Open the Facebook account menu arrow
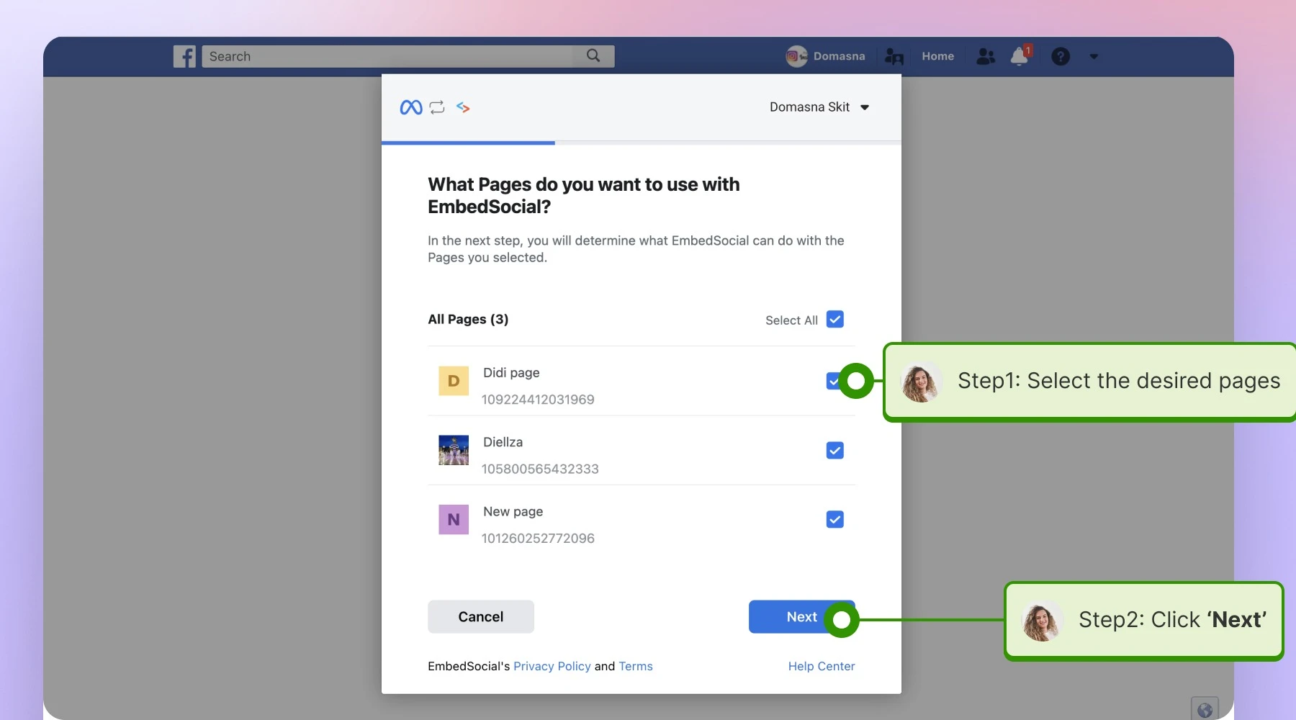The image size is (1296, 720). (x=1094, y=56)
